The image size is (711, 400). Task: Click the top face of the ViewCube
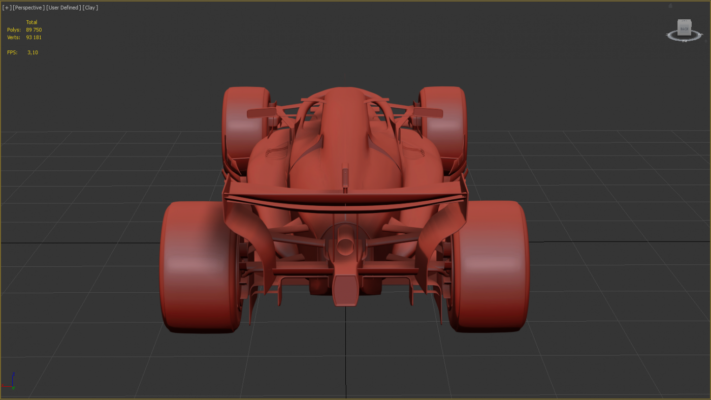pos(685,21)
